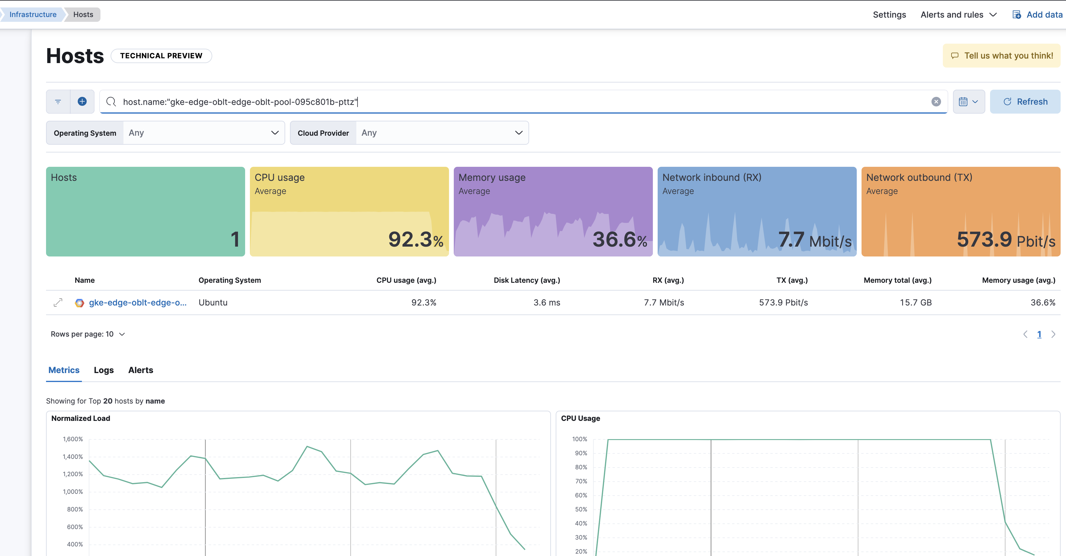This screenshot has height=556, width=1066.
Task: Open the host detail flyout via the expand arrow
Action: click(58, 303)
